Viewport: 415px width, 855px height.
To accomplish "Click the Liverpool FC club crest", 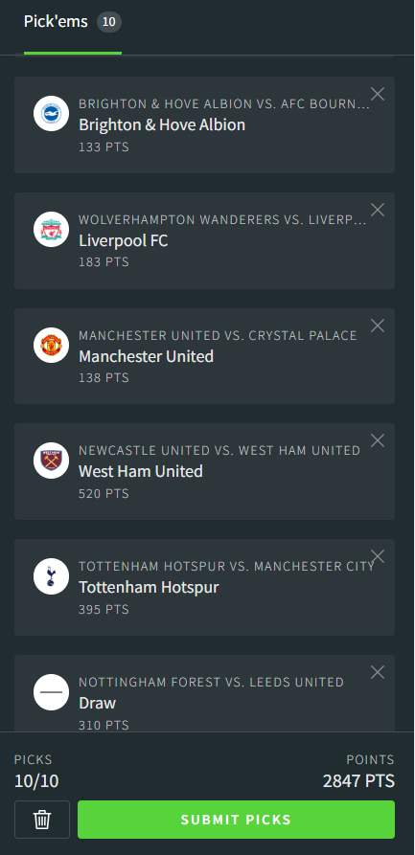I will tap(52, 229).
